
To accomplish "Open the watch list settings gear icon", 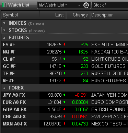I will pyautogui.click(x=86, y=5).
